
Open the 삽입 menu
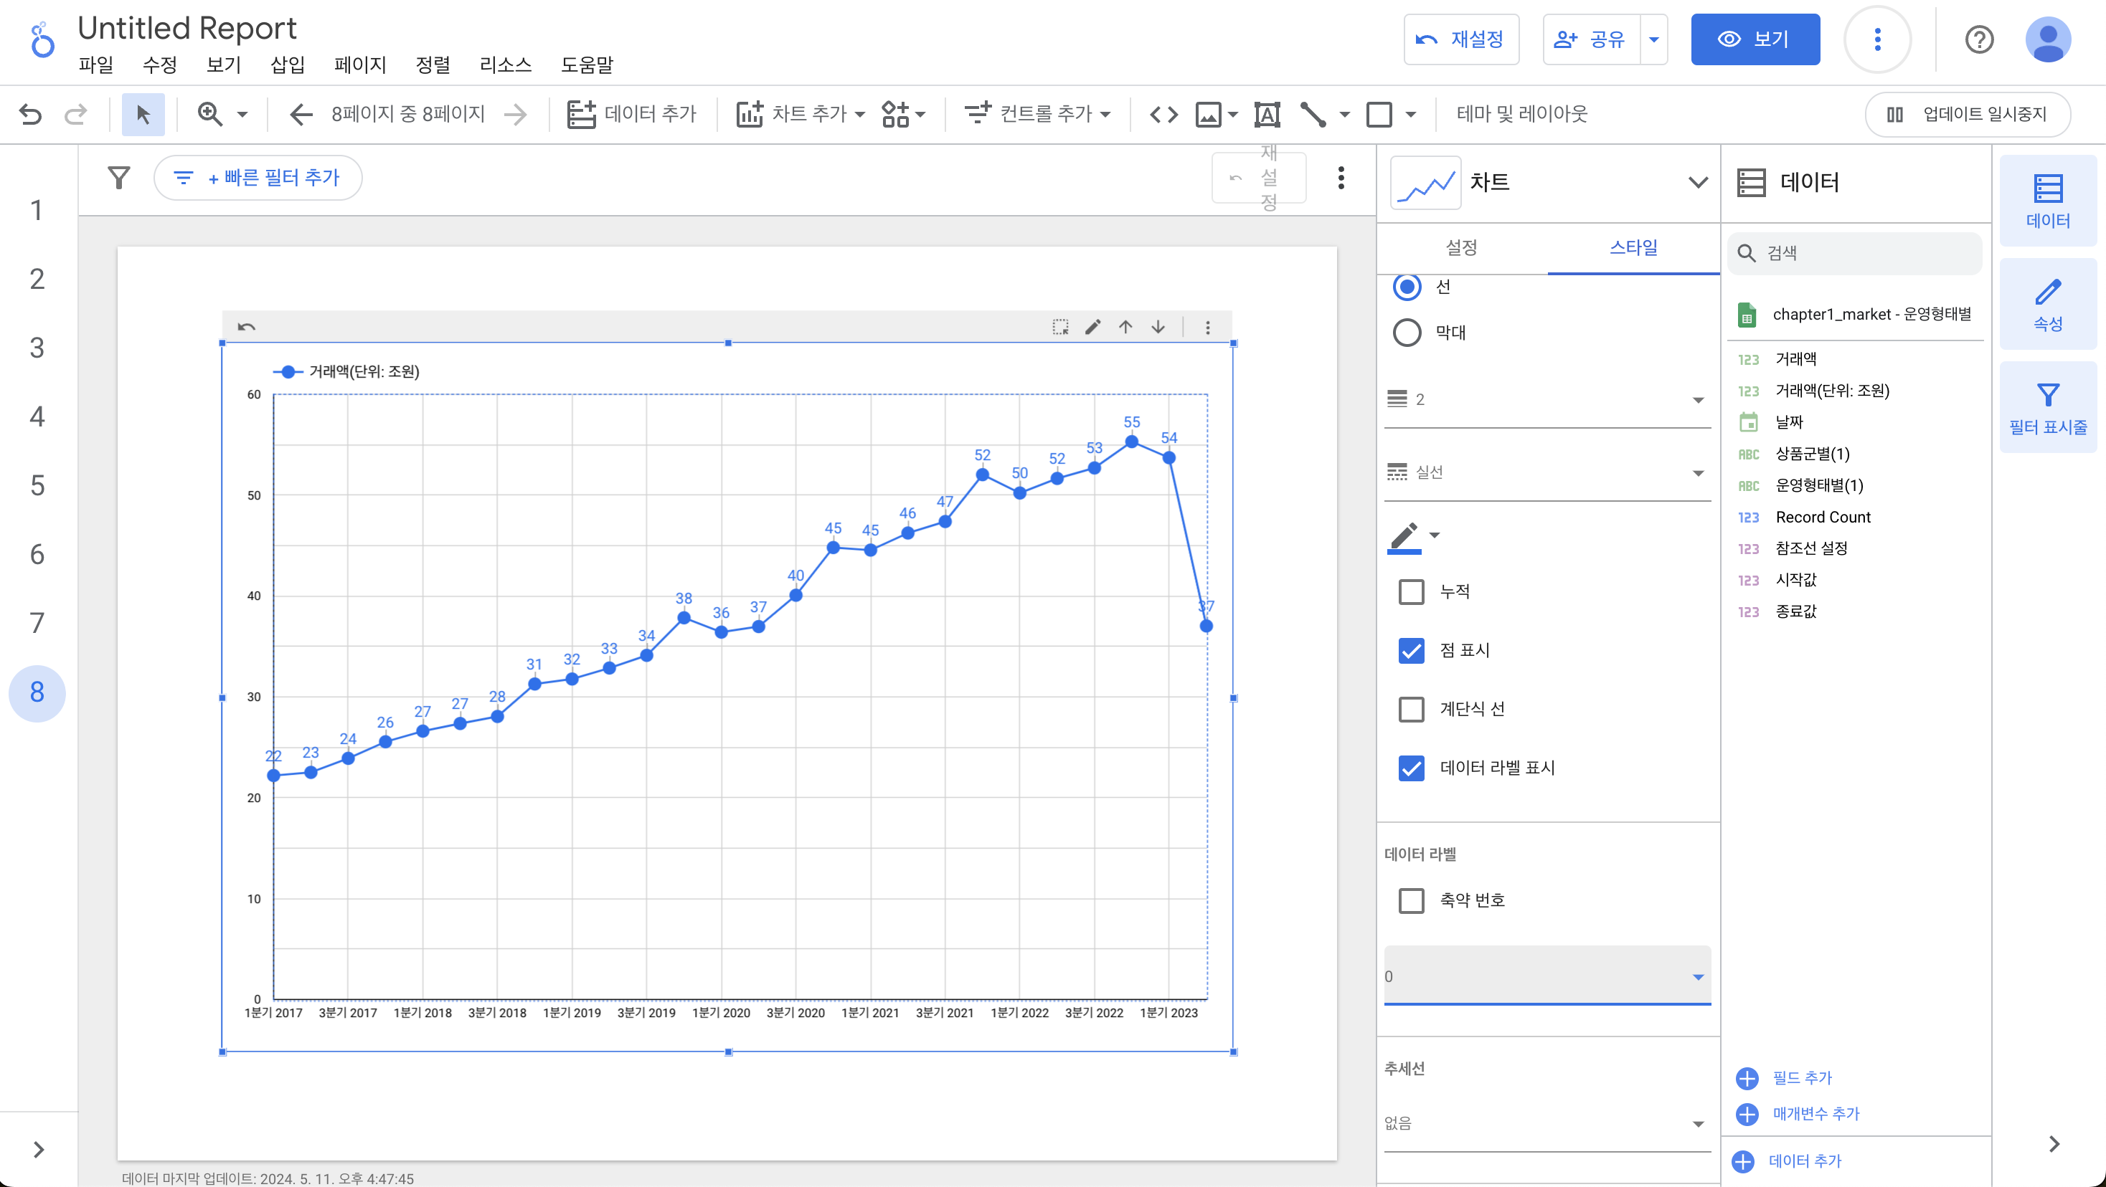tap(287, 65)
